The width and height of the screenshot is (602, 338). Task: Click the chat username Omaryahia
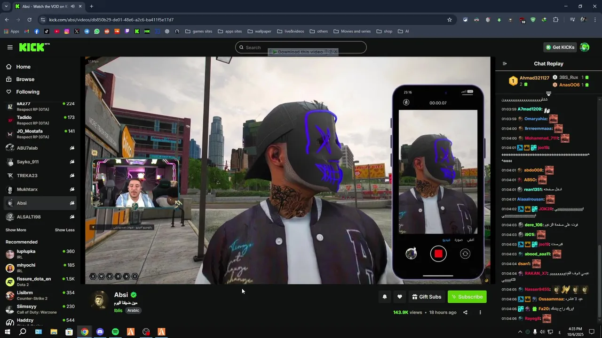[x=536, y=119]
